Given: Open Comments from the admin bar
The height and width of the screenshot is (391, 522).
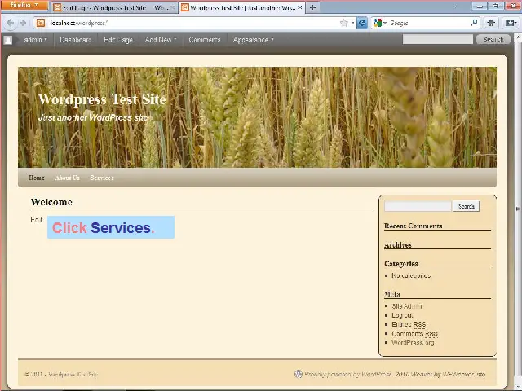Looking at the screenshot, I should (x=205, y=40).
